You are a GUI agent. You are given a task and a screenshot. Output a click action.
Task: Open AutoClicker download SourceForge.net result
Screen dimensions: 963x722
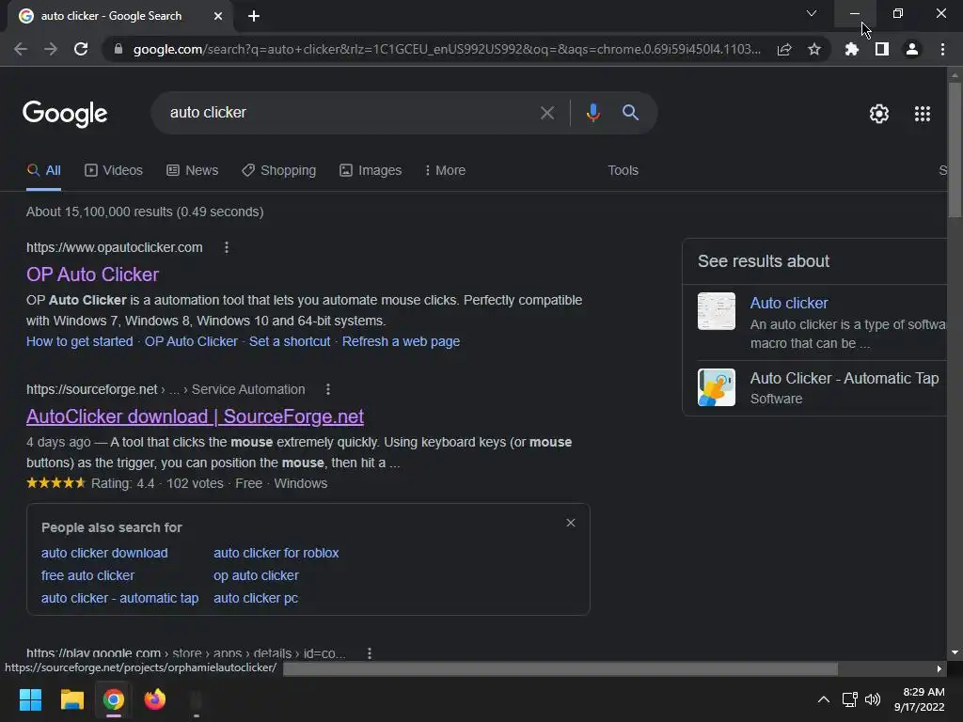(196, 416)
